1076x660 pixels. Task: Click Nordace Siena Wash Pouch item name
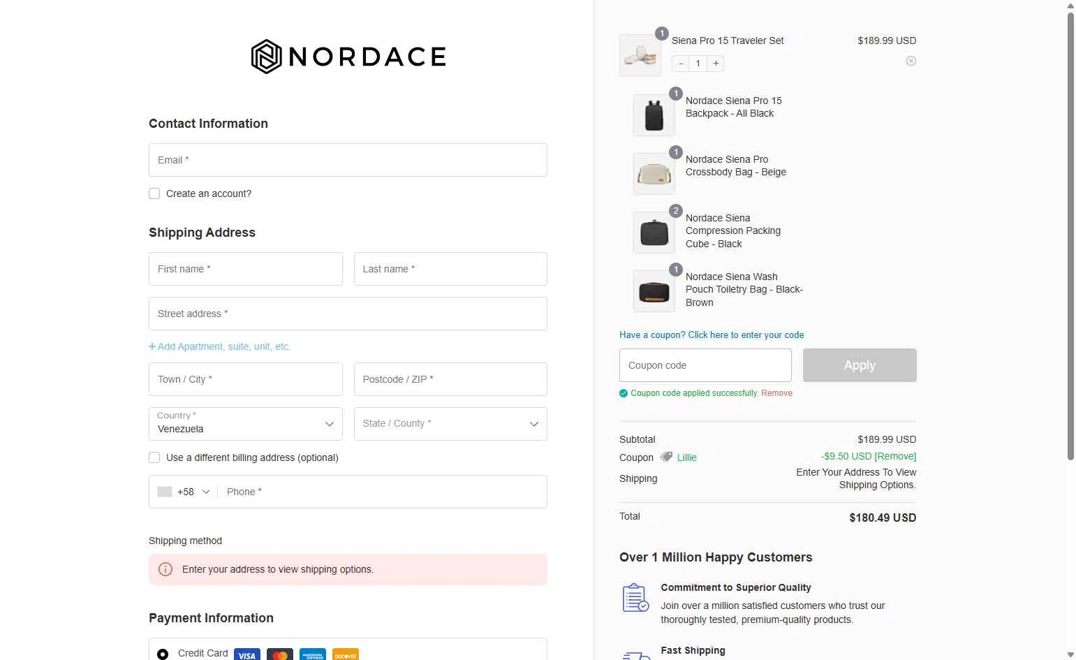(x=744, y=290)
